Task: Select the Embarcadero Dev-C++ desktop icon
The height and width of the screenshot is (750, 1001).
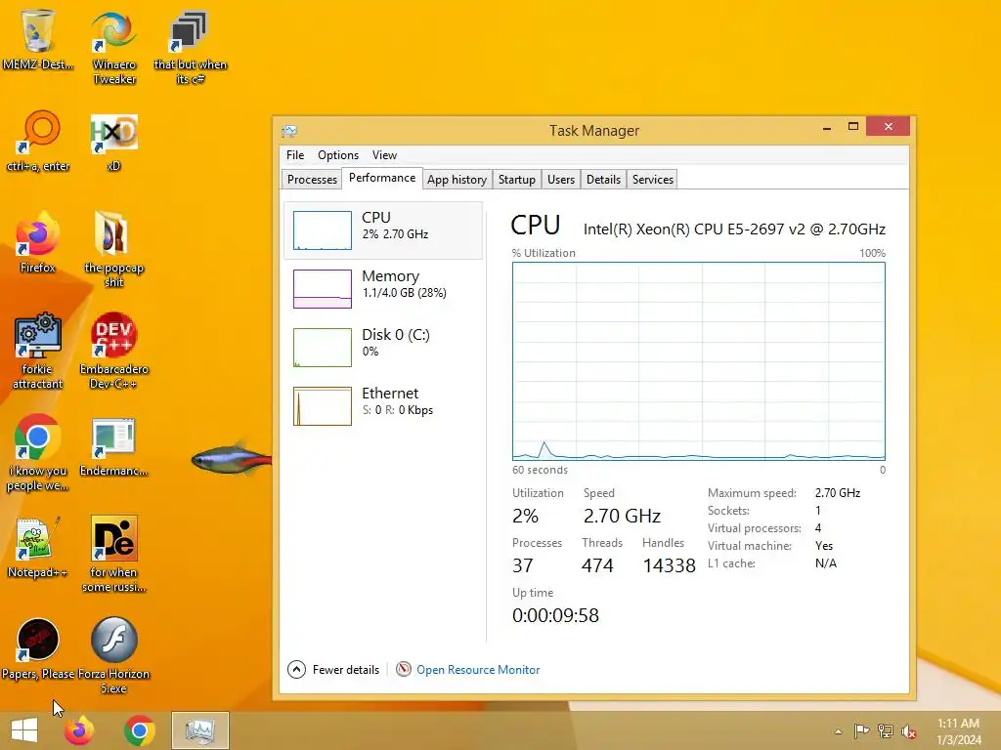Action: click(113, 351)
